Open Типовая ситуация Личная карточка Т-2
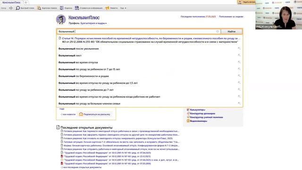 click(x=121, y=142)
